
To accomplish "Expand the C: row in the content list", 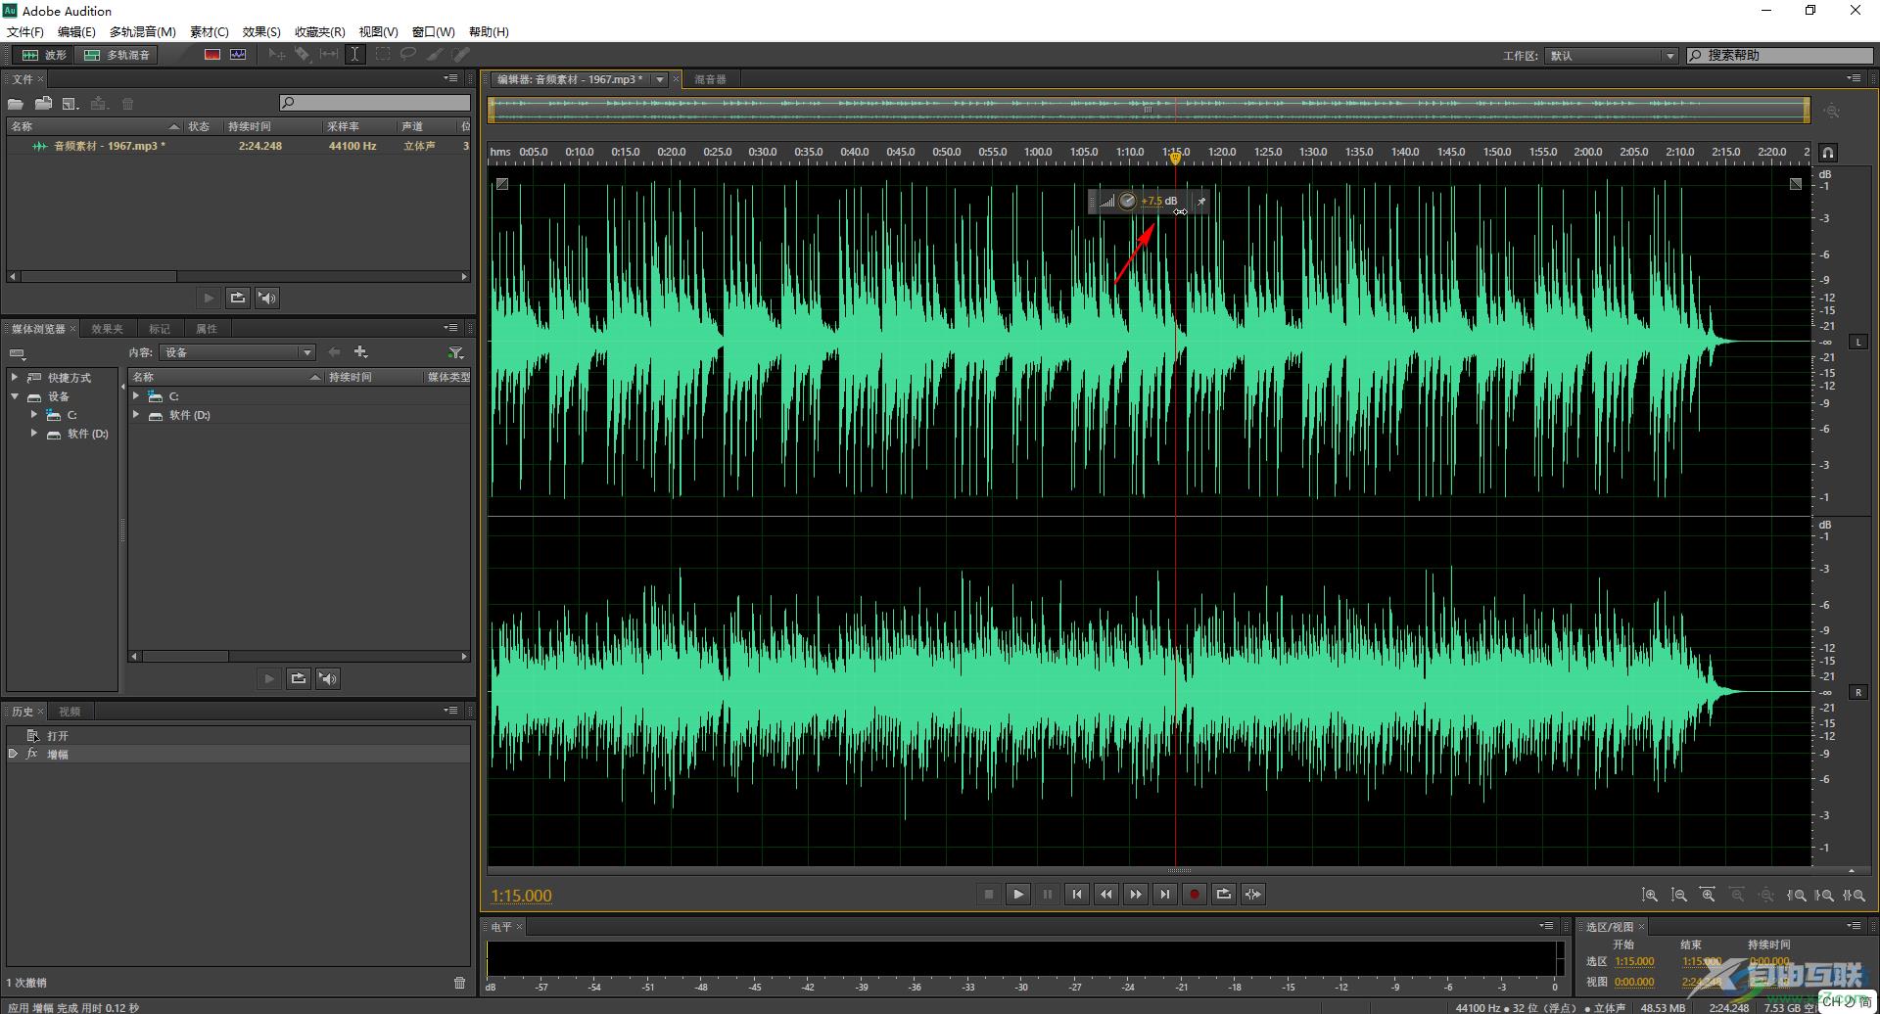I will point(136,396).
